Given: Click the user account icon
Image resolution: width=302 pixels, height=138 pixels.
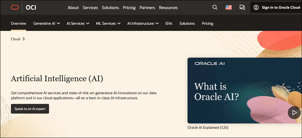Looking at the screenshot, I should tap(256, 7).
